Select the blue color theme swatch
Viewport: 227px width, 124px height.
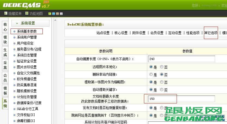[54, 14]
